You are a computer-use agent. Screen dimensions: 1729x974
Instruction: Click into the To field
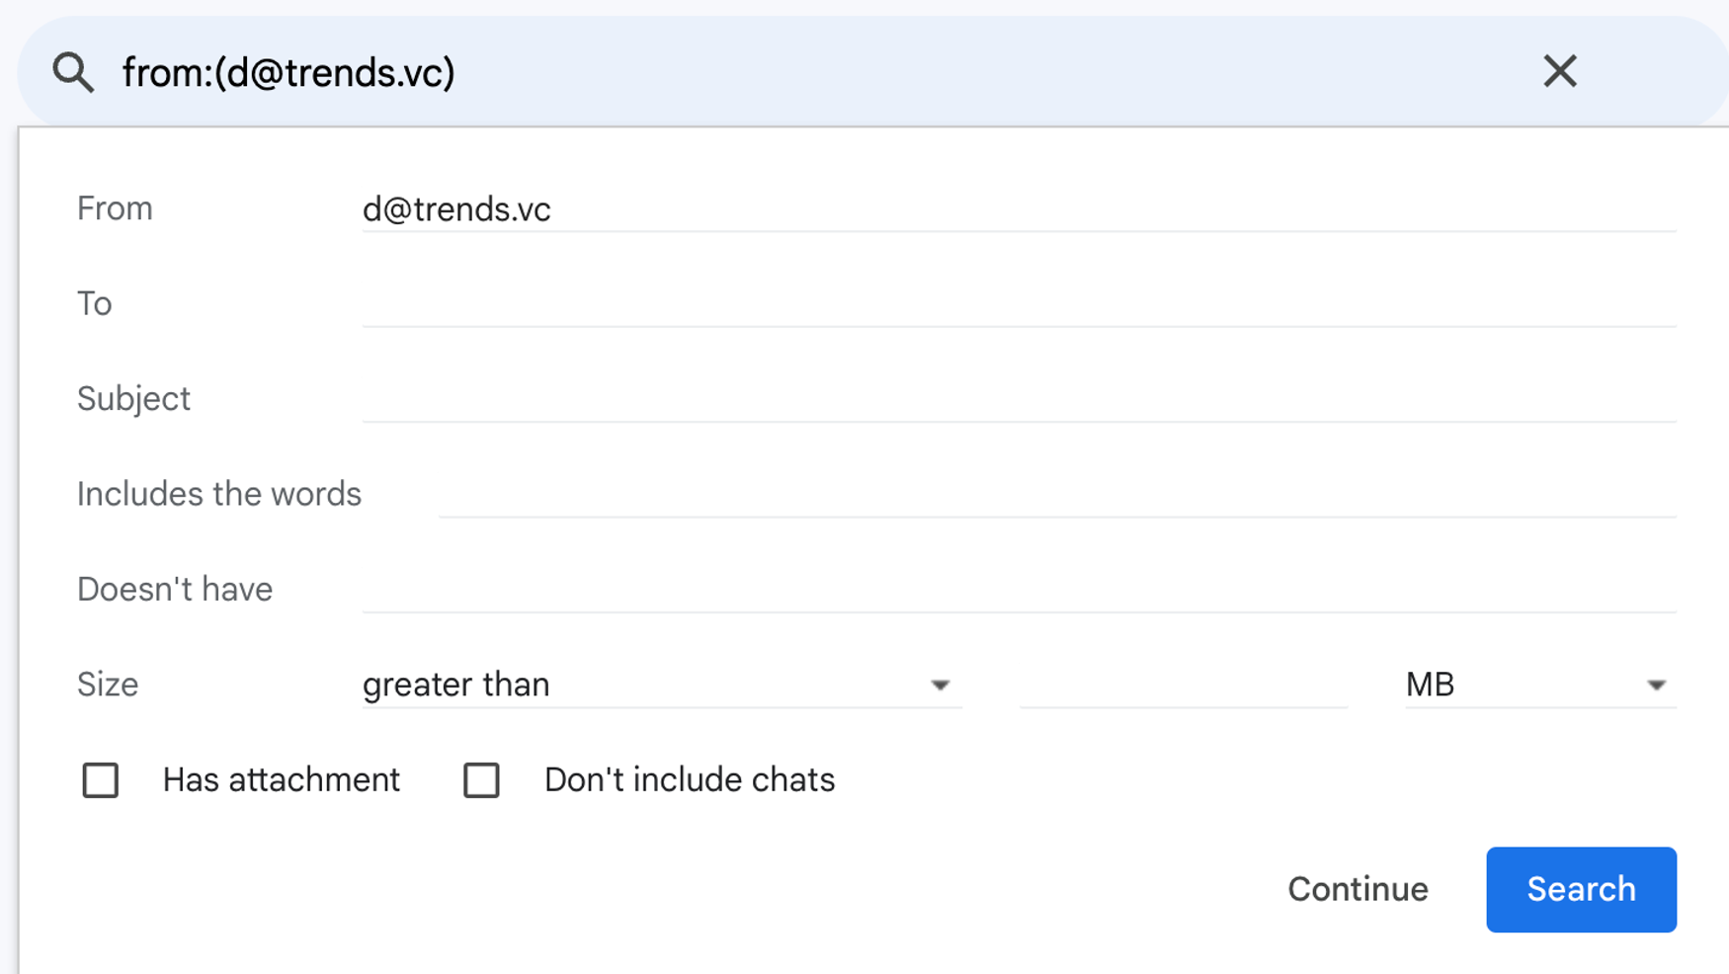click(1020, 304)
